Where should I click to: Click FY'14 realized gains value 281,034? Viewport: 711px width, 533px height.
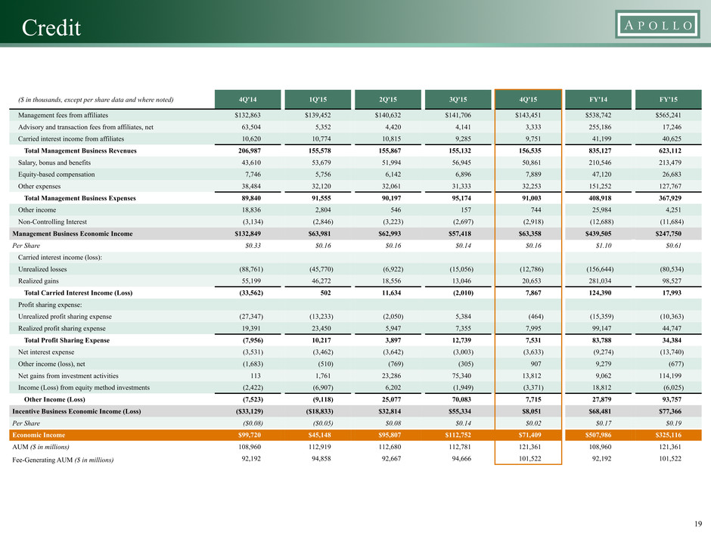[600, 281]
